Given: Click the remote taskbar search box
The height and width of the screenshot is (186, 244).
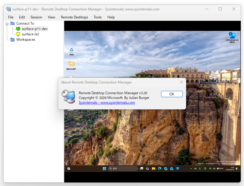Looking at the screenshot, I should pyautogui.click(x=123, y=168).
